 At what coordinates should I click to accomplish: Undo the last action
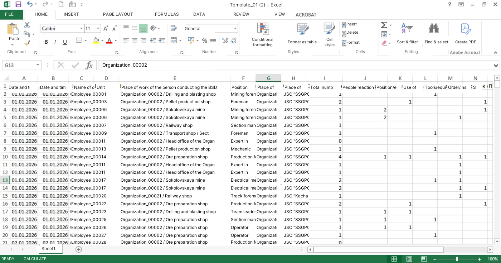point(30,5)
